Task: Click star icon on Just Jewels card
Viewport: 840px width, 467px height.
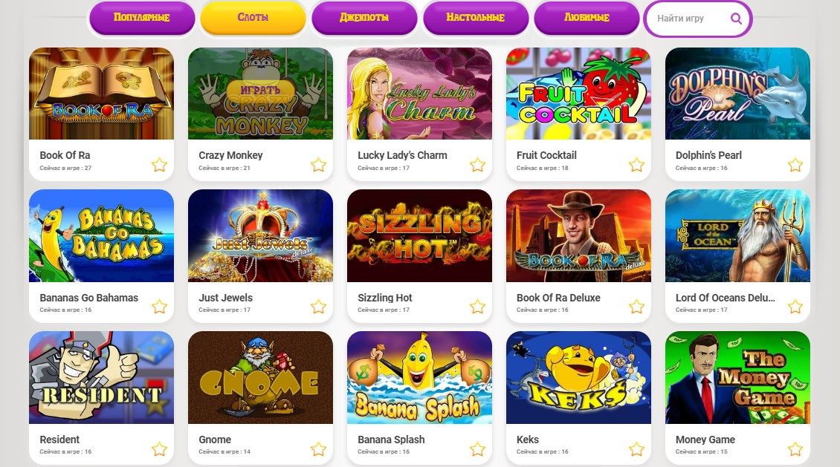Action: (x=318, y=307)
